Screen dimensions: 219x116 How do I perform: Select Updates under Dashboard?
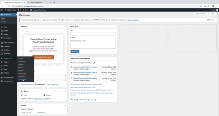[4, 22]
